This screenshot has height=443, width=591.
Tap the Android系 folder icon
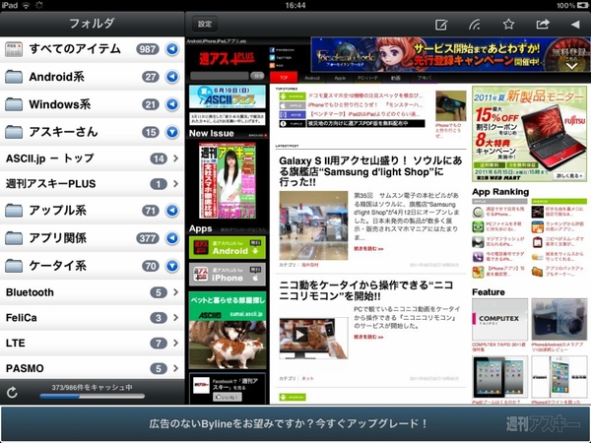(x=14, y=77)
